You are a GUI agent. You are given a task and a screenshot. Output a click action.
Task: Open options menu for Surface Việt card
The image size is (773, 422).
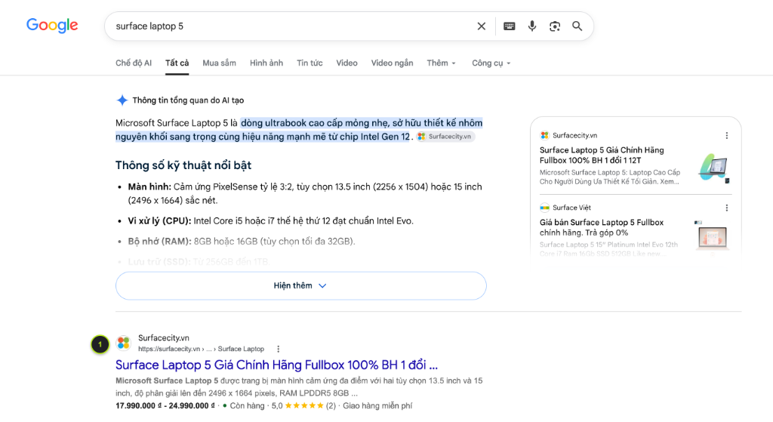tap(727, 208)
